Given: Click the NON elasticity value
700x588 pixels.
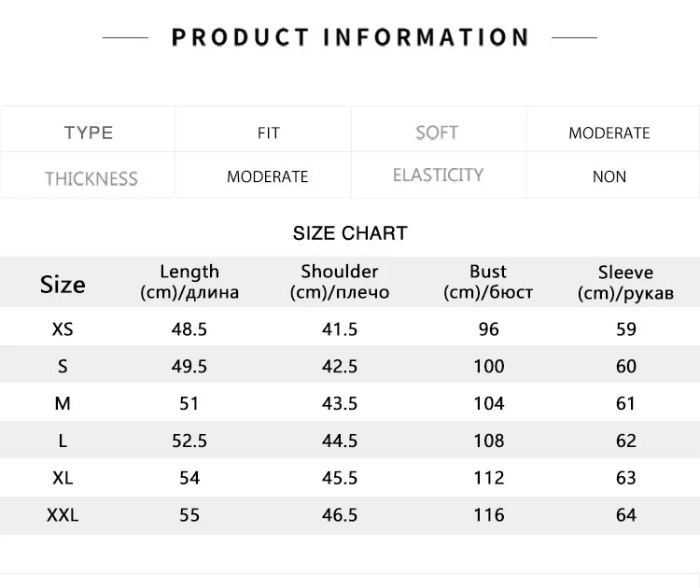Looking at the screenshot, I should point(609,176).
